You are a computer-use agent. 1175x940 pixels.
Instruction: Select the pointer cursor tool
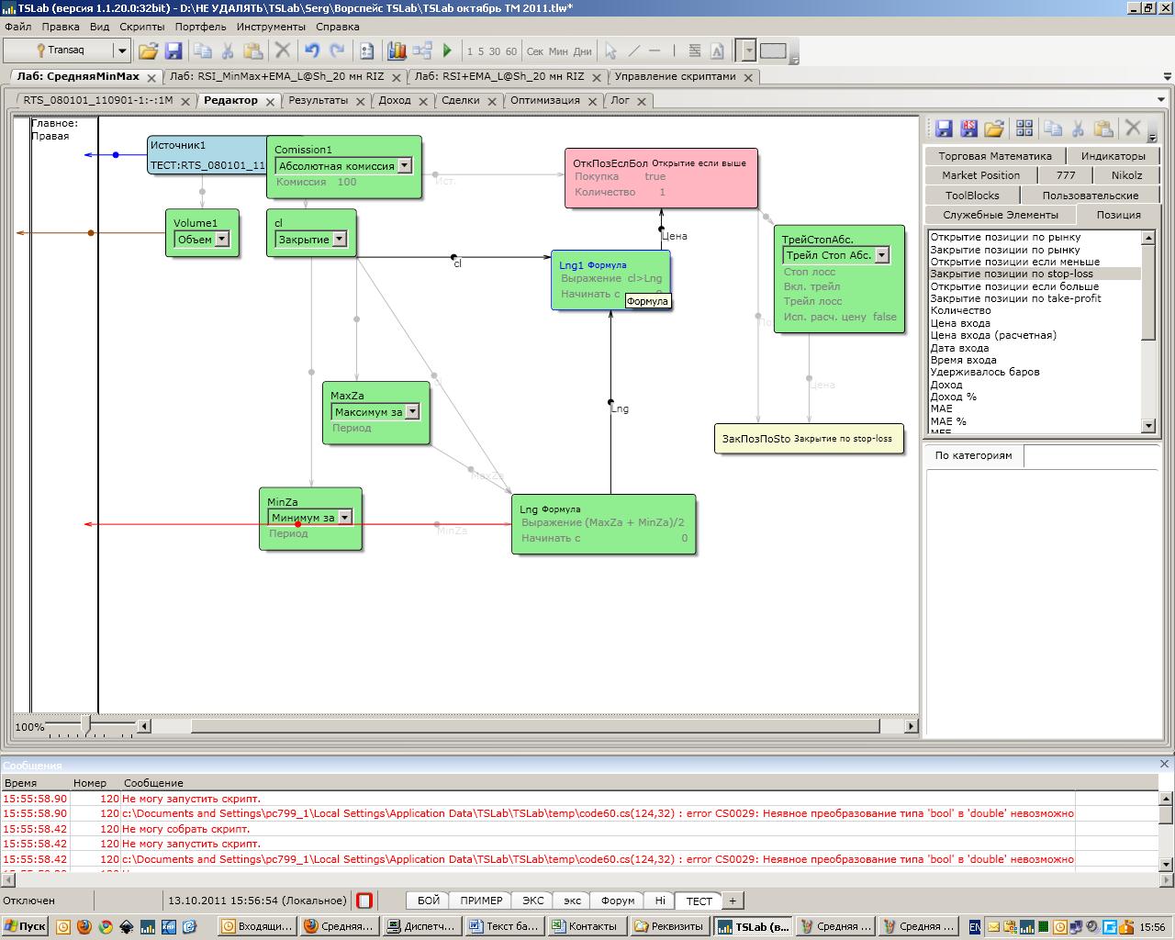pyautogui.click(x=610, y=51)
